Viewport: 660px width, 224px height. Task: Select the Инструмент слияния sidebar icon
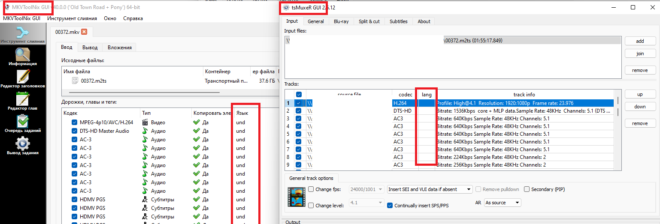pos(22,33)
